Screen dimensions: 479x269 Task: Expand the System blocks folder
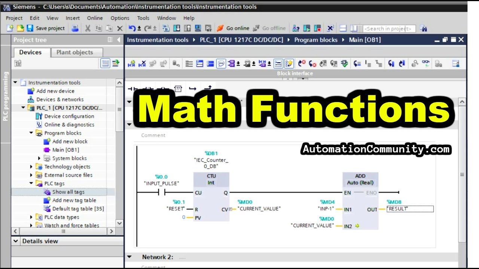pyautogui.click(x=39, y=158)
